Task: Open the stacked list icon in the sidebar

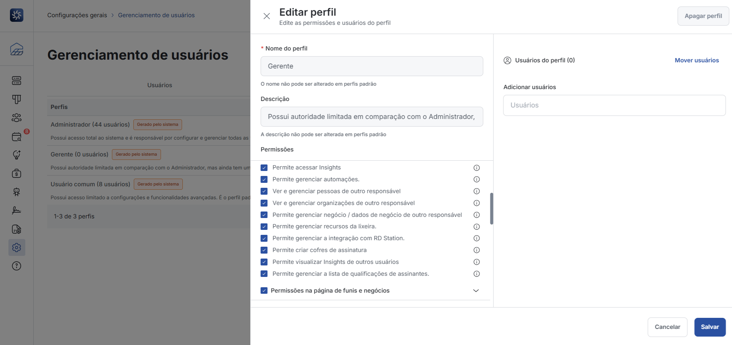Action: (16, 81)
